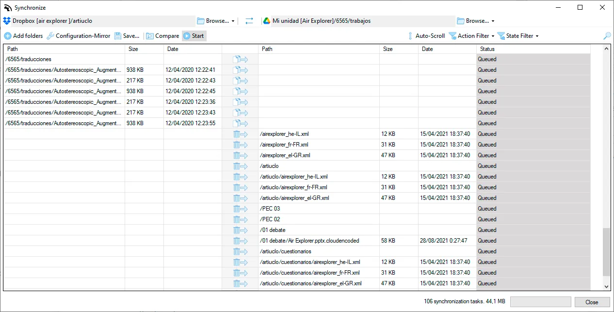Select the /PEC 03 path cell

[319, 209]
